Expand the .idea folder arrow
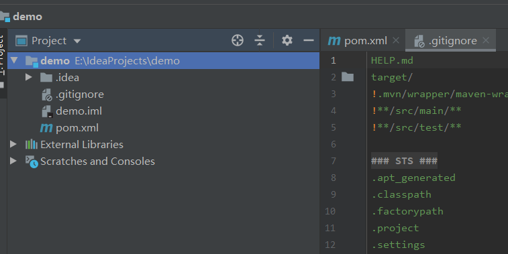 pyautogui.click(x=28, y=77)
